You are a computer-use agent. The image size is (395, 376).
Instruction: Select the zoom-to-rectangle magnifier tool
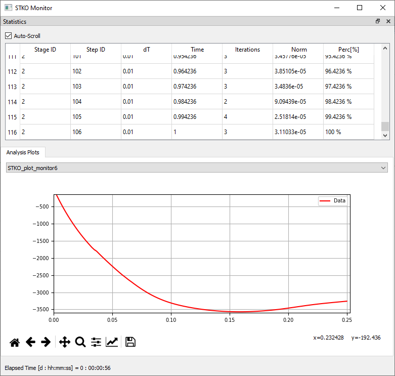[80, 342]
